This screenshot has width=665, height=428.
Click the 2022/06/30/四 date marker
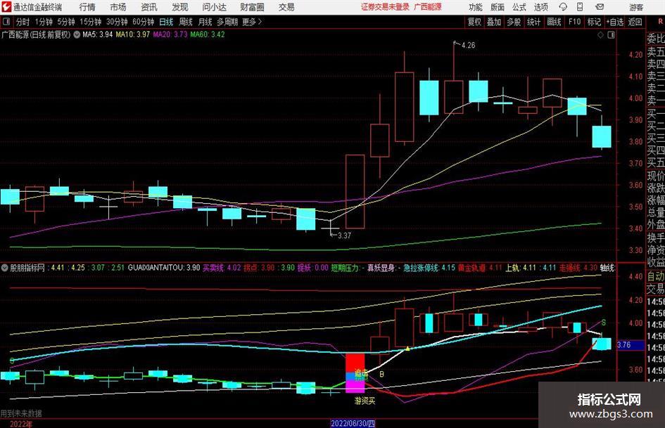353,423
